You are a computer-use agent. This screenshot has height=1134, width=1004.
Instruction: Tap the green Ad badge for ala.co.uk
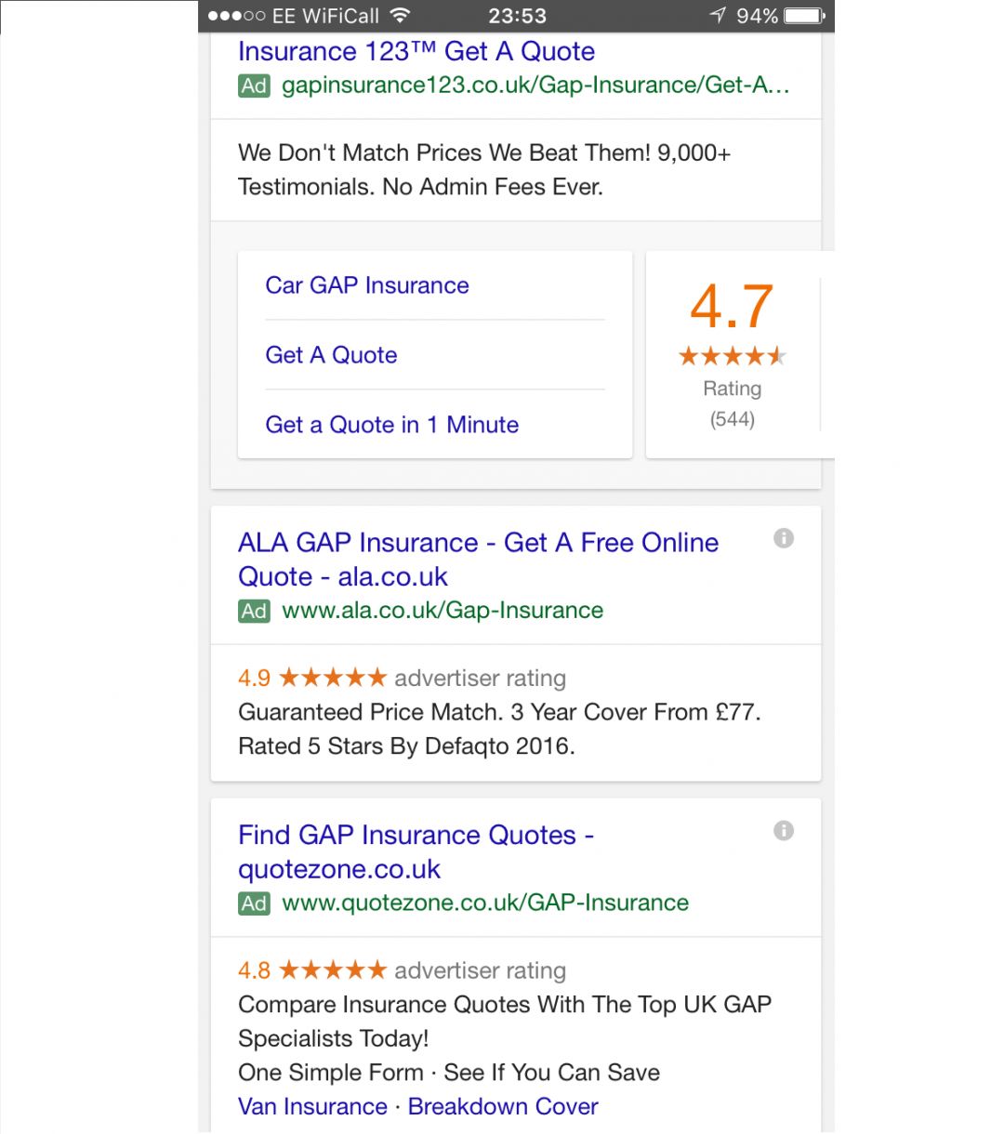click(253, 611)
